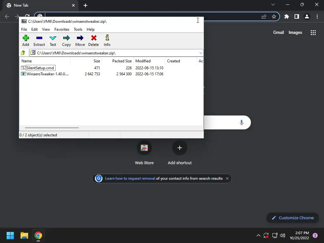Start voice search with microphone icon
The image size is (324, 243).
click(x=241, y=122)
